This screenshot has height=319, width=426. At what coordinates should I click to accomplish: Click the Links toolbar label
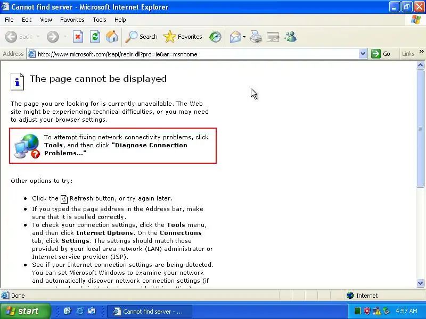click(x=408, y=54)
